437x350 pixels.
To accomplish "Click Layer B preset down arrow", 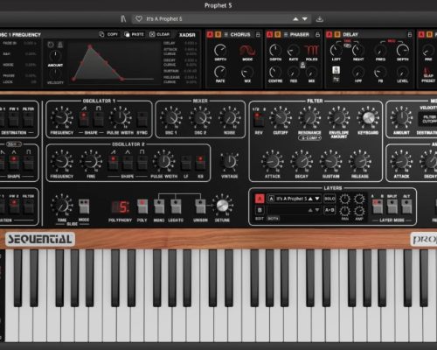I will click(x=317, y=210).
